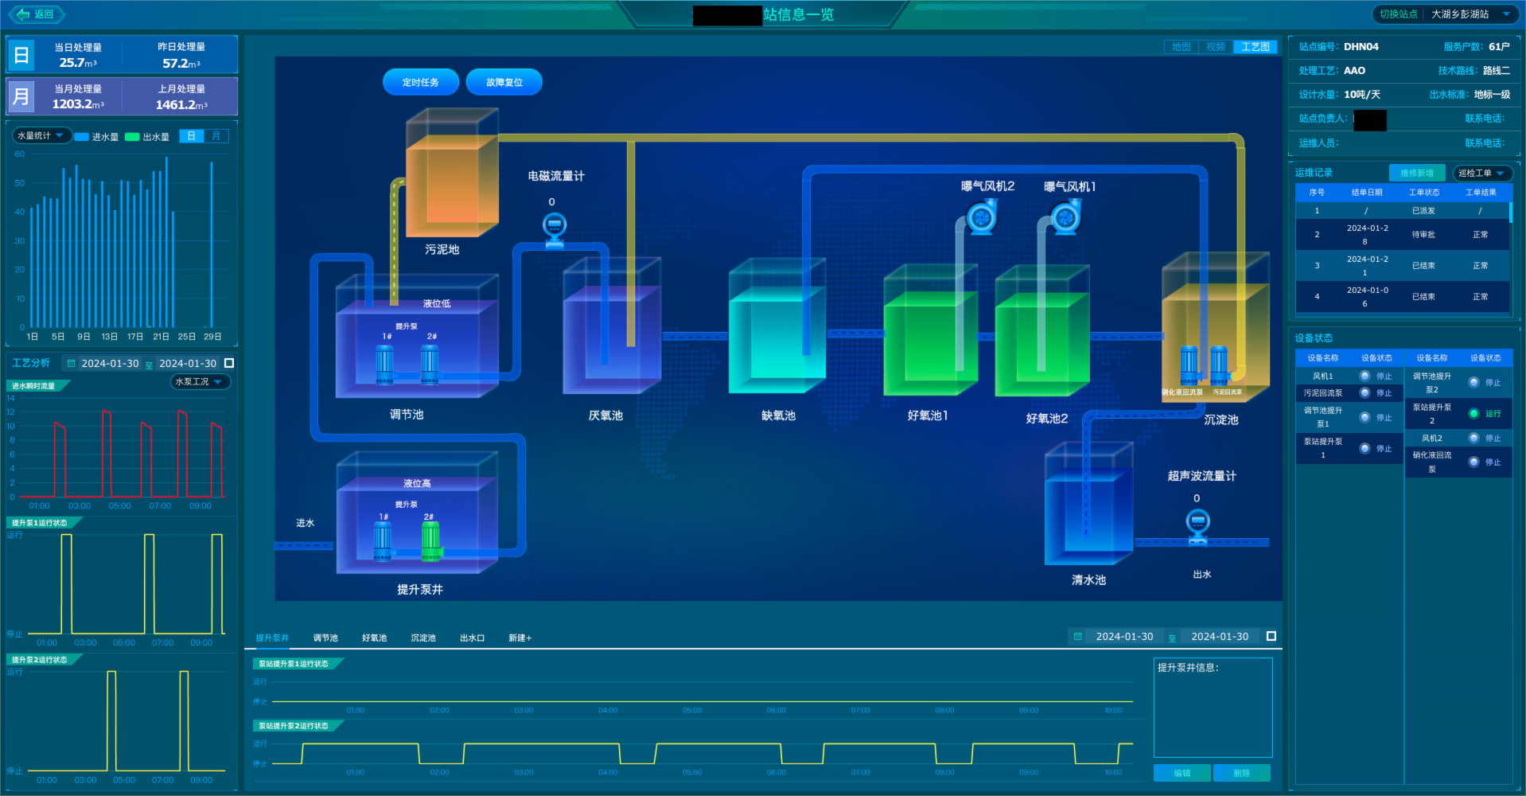The image size is (1526, 796).
Task: Open the 水泵工况 dropdown
Action: [x=200, y=382]
